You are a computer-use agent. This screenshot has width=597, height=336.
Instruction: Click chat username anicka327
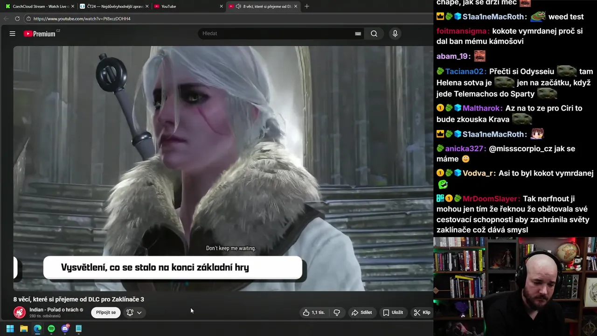465,149
